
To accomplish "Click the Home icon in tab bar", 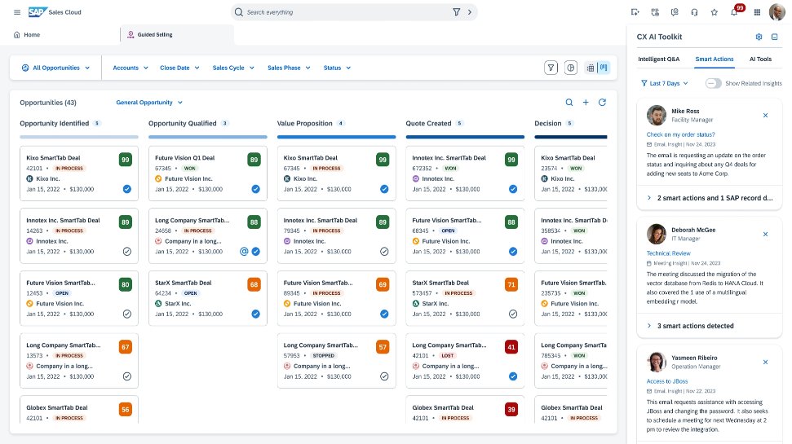I will click(x=16, y=35).
